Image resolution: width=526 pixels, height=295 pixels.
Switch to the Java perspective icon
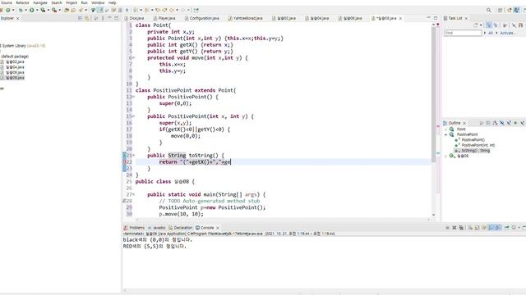(517, 11)
